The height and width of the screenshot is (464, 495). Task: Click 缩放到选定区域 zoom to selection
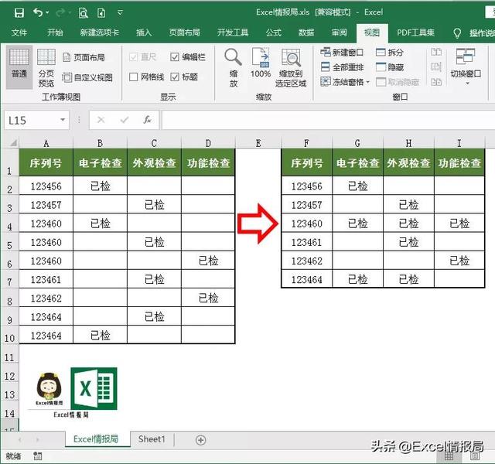coord(292,67)
